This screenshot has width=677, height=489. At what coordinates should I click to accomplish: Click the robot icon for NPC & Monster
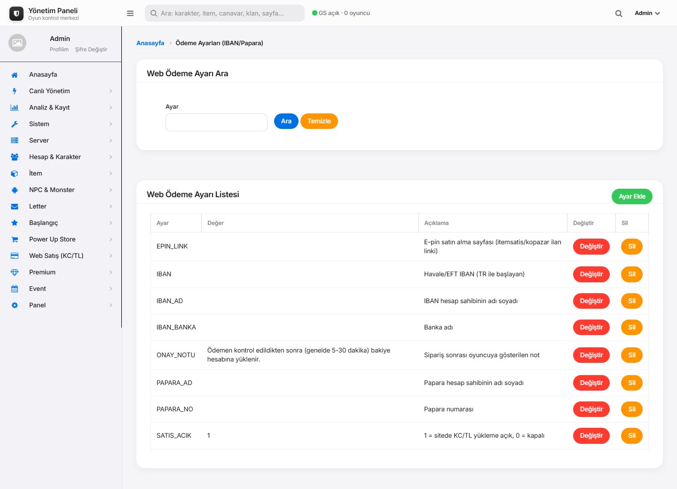point(15,190)
